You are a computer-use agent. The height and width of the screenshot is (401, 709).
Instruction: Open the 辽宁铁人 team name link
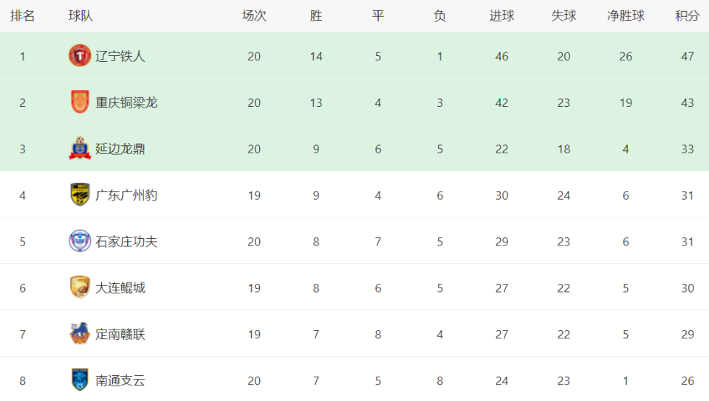click(120, 56)
